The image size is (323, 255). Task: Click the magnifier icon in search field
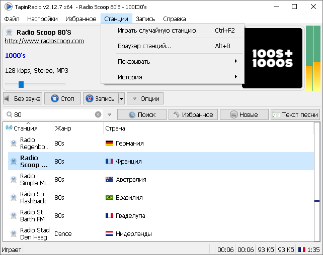pyautogui.click(x=9, y=114)
